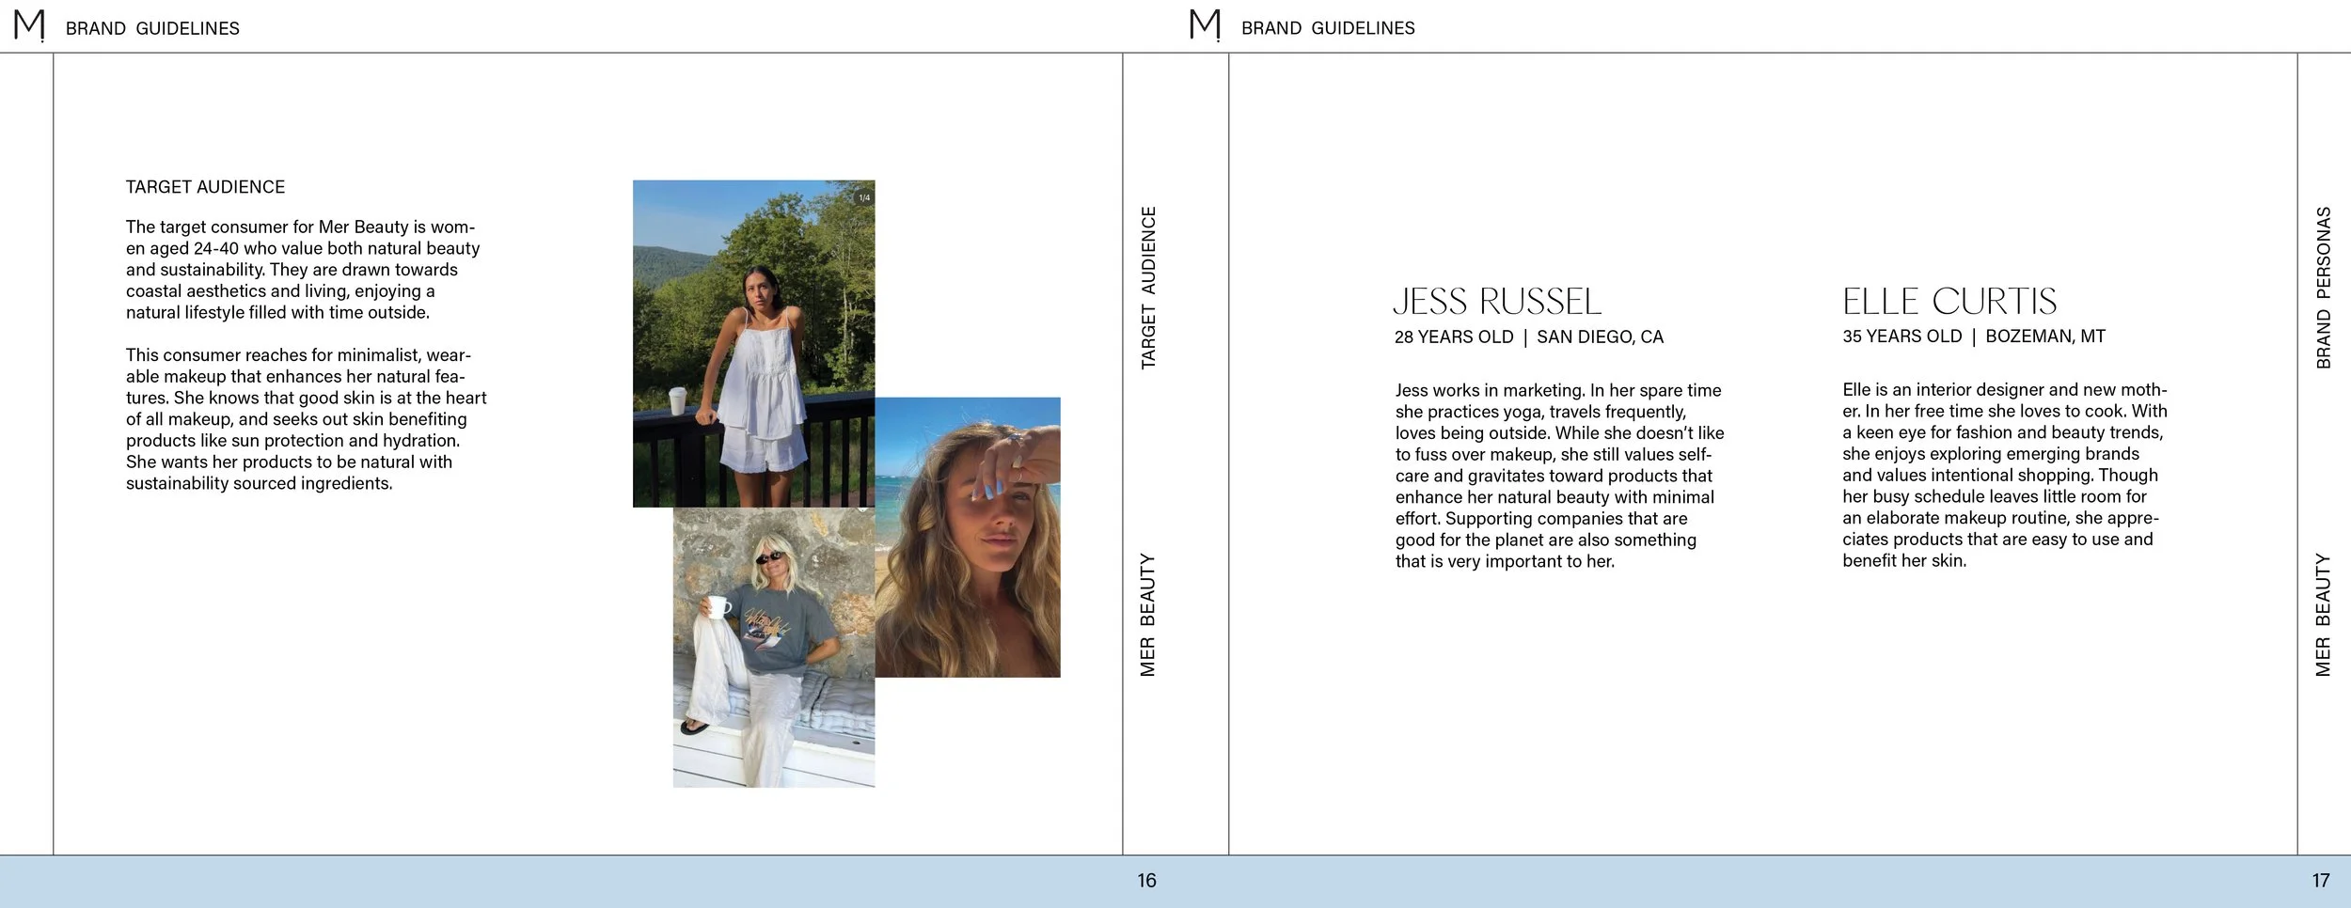
Task: Click the vertical TARGET AUDIENCE side label
Action: 1148,288
